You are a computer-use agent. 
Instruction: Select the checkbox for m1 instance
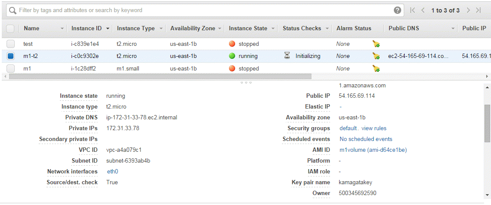click(11, 68)
